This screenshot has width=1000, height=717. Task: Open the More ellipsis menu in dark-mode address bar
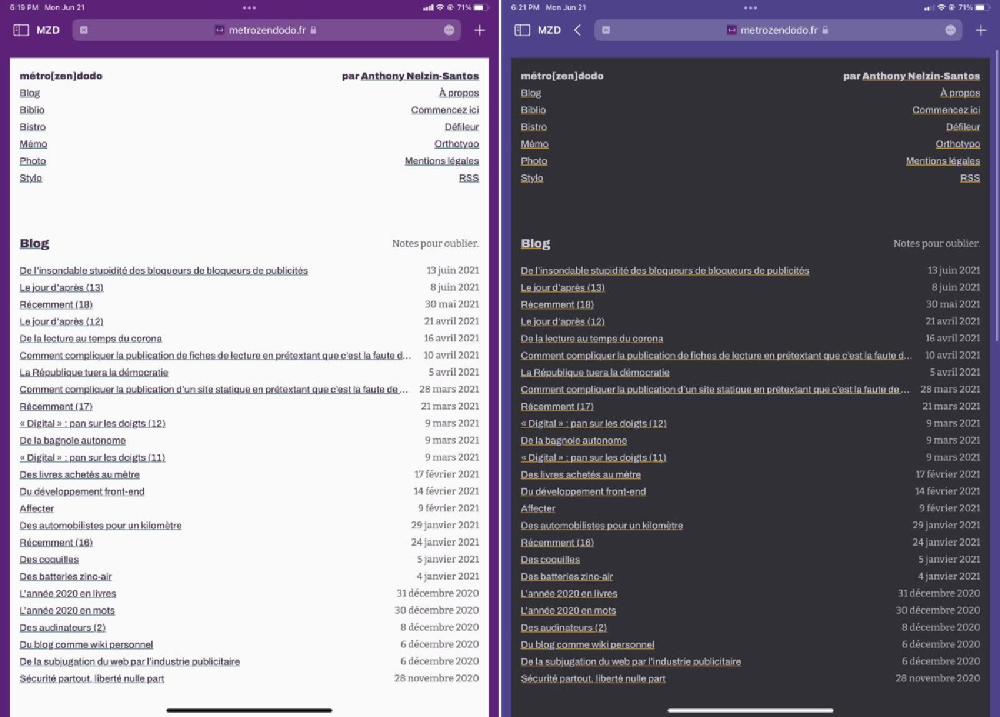coord(950,30)
